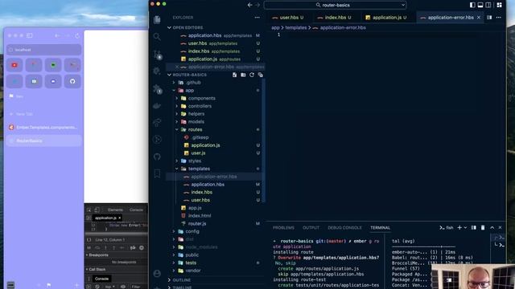Screen dimensions: 515x289
Task: Select the RouterBasics tab in browser sidebar
Action: point(44,140)
